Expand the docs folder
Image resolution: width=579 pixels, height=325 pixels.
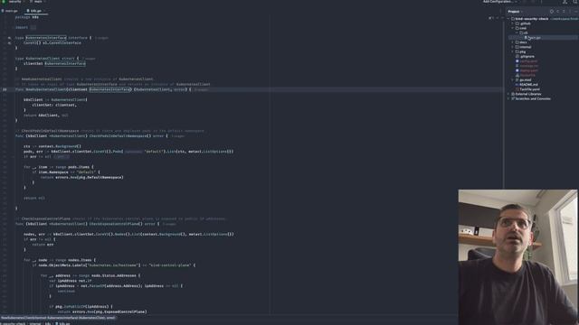coord(513,42)
